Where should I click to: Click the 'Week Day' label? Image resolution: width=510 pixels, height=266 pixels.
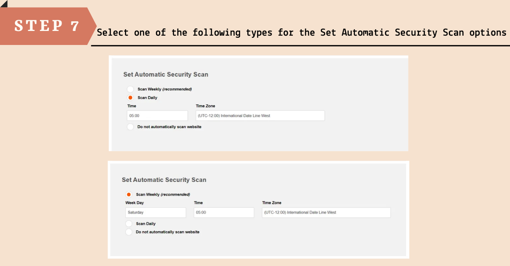[x=134, y=203]
